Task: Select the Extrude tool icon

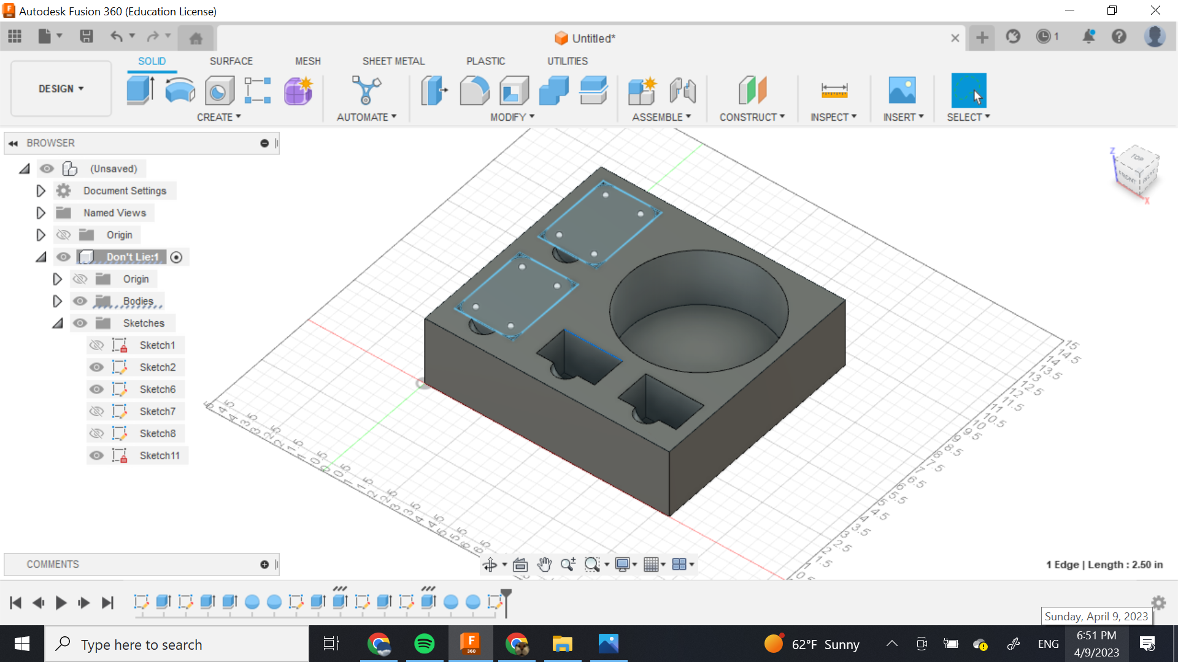Action: tap(141, 91)
